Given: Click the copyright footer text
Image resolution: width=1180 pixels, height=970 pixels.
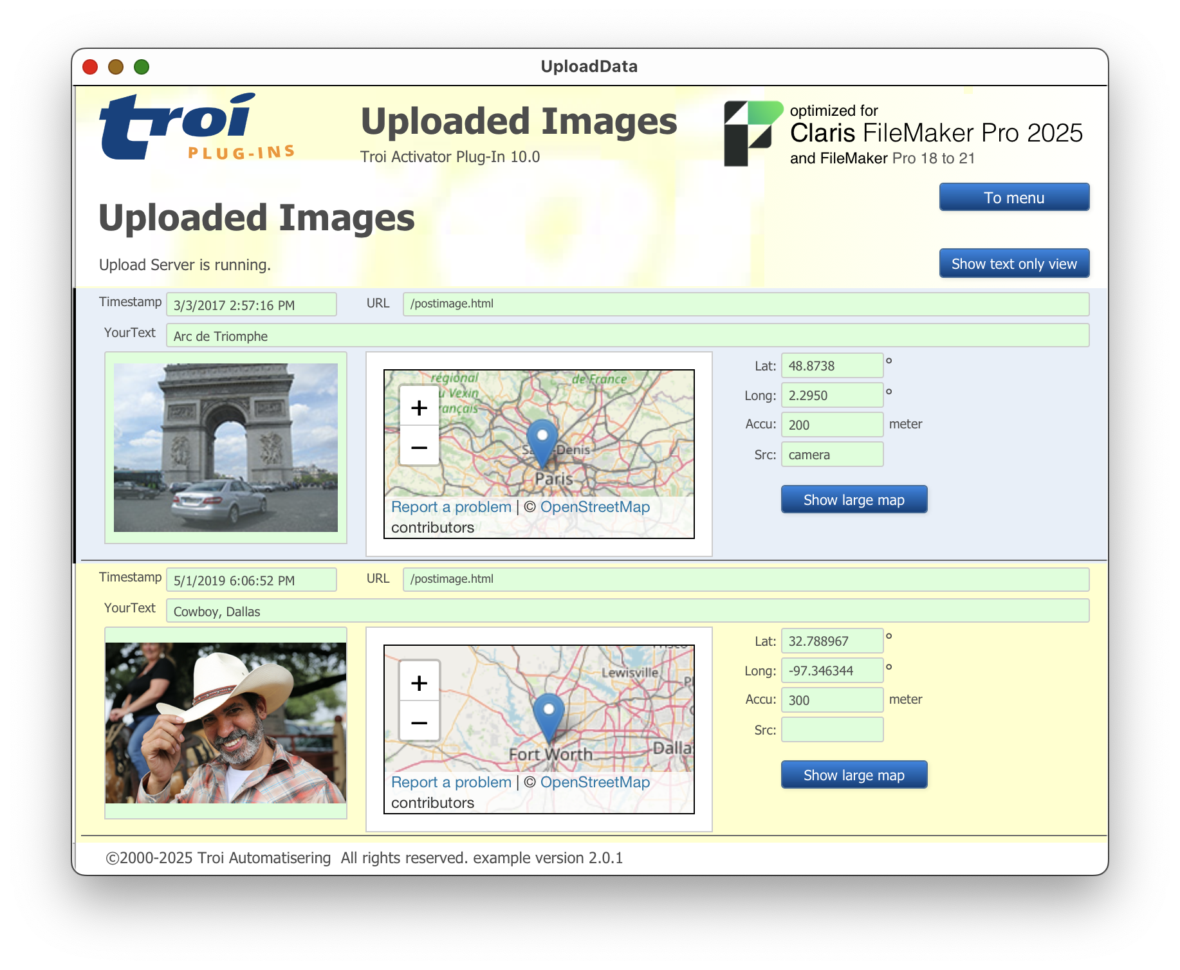Looking at the screenshot, I should point(364,858).
